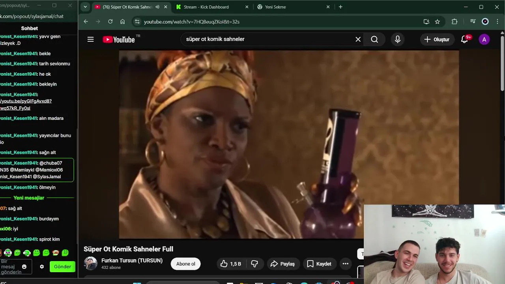Close the Kick Dashboard tab

coord(247,7)
